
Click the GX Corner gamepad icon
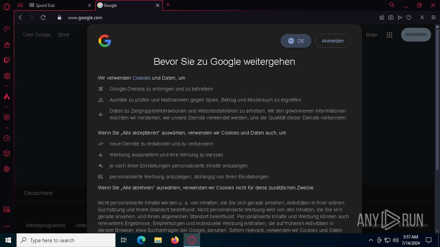21,5
